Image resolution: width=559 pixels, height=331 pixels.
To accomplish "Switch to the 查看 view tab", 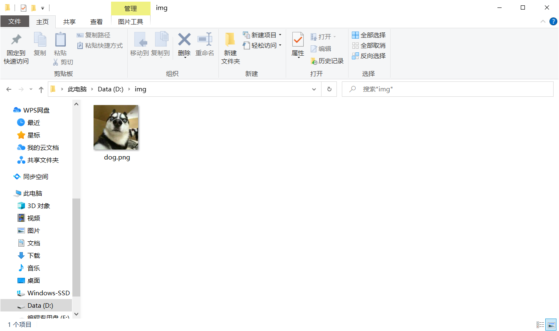I will pyautogui.click(x=96, y=22).
